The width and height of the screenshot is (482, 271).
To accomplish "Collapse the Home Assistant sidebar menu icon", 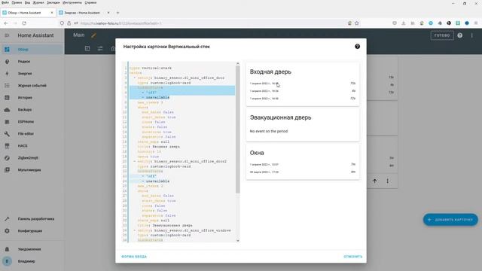I will coord(7,35).
